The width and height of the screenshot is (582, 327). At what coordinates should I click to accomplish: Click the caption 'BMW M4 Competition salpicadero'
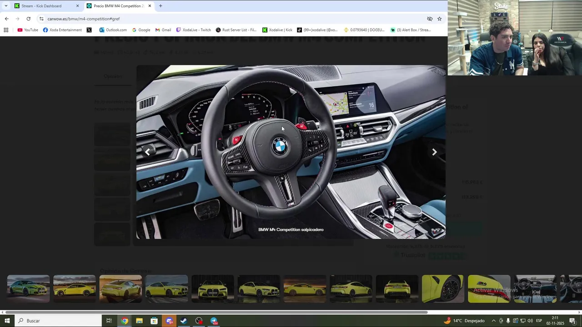coord(291,230)
